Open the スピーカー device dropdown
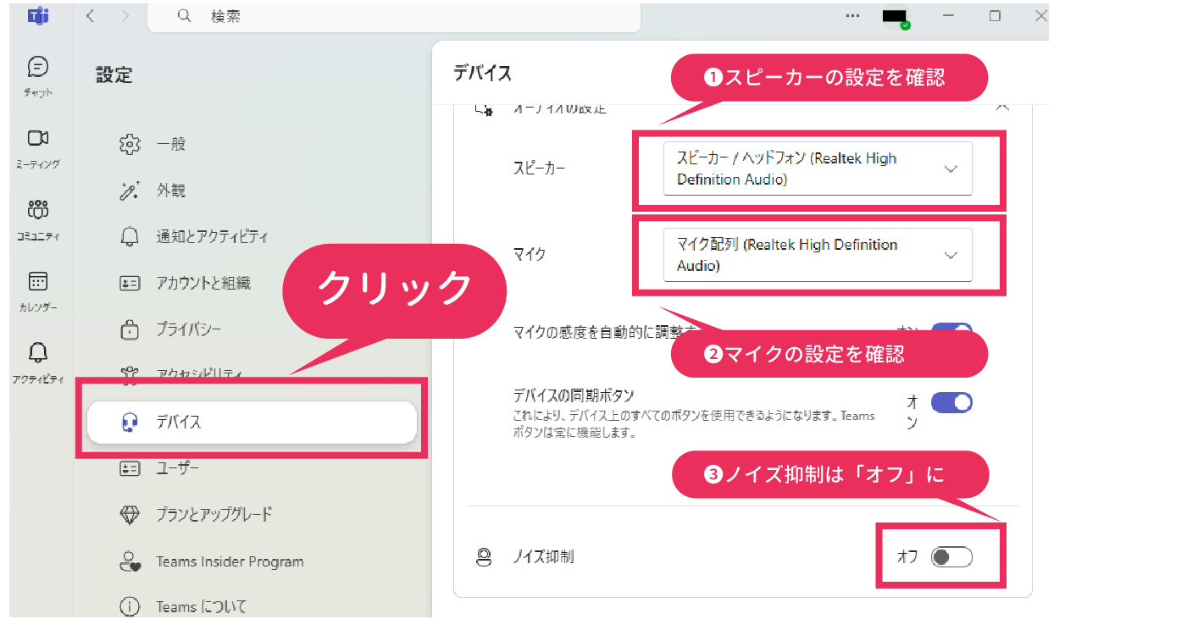Screen dimensions: 1187x619 pos(818,169)
